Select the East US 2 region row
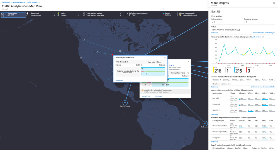This screenshot has width=278, height=150. [x=243, y=98]
